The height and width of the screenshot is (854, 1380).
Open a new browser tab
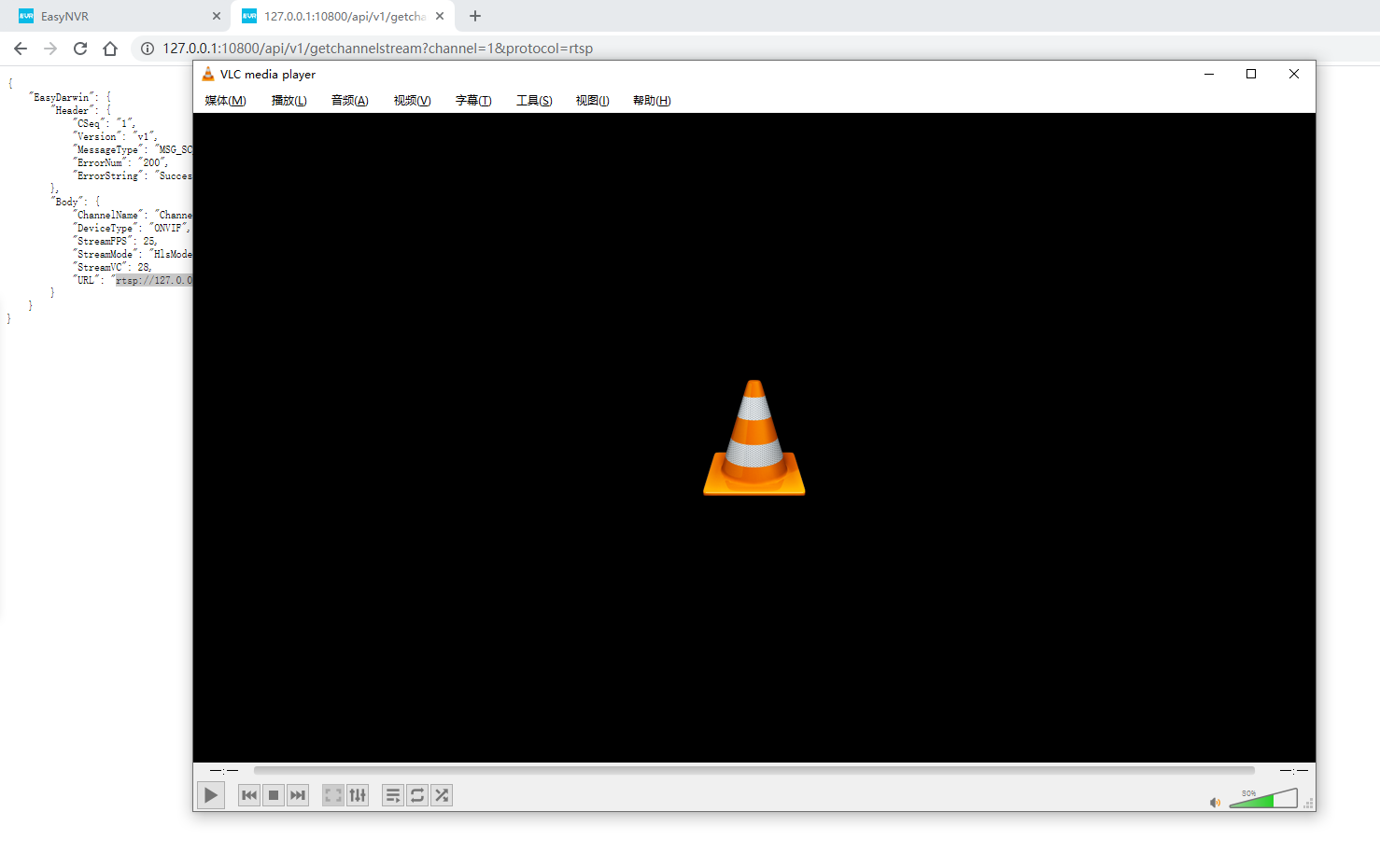[475, 16]
